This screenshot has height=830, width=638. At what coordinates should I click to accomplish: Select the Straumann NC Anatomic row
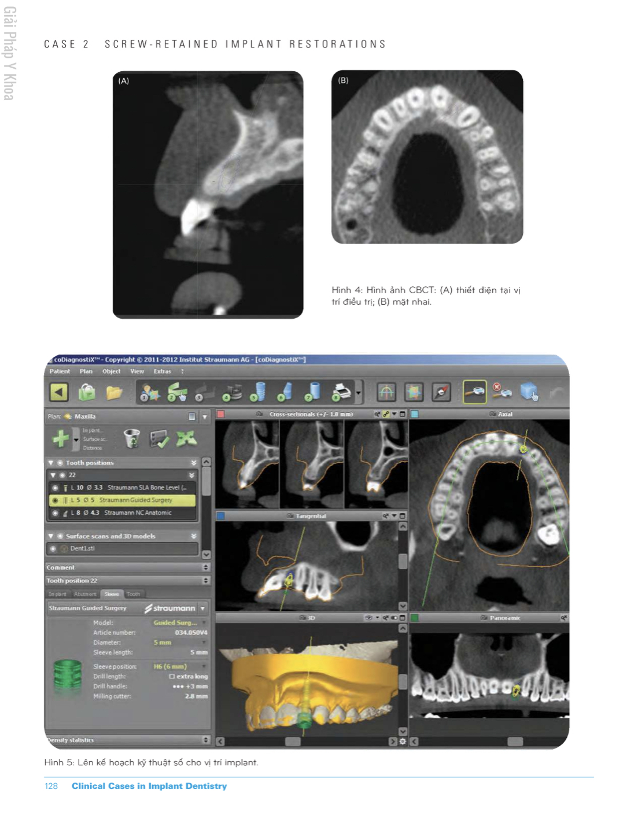point(123,513)
